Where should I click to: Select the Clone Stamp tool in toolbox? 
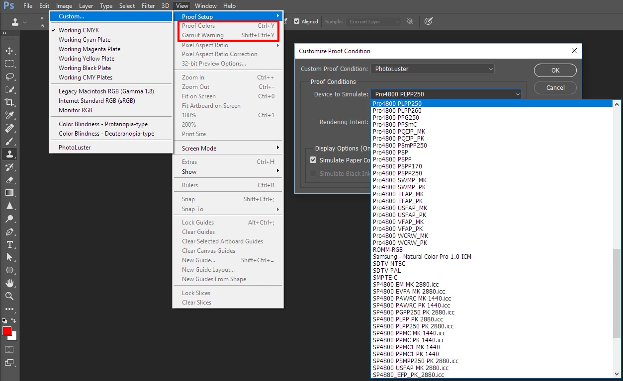[x=9, y=154]
